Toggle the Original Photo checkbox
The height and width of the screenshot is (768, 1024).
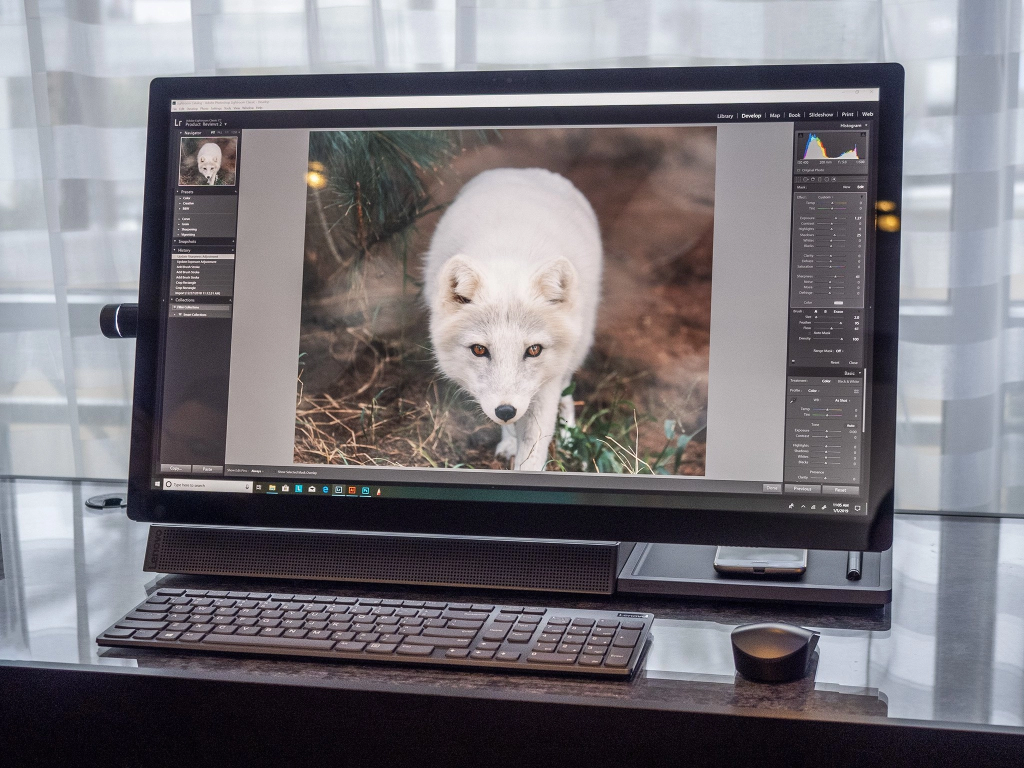pyautogui.click(x=798, y=170)
